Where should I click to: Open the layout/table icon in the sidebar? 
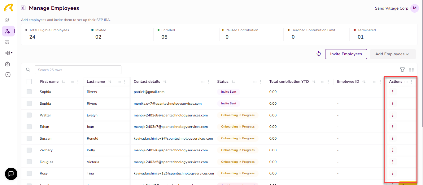point(7,42)
